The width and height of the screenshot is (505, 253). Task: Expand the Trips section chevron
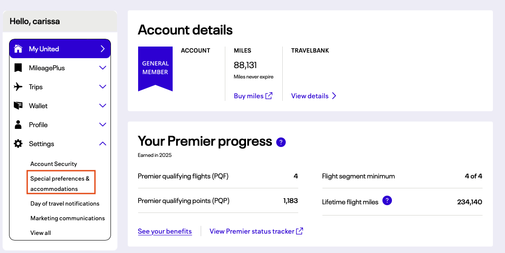pos(103,87)
